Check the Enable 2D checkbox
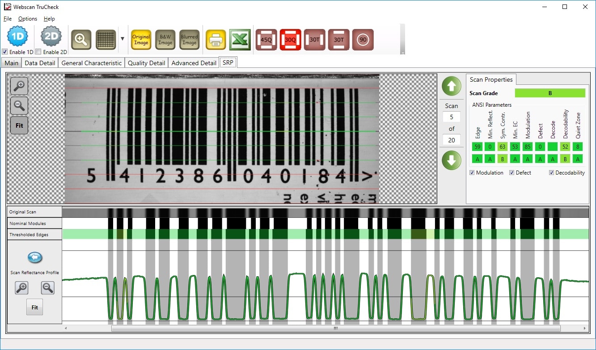Viewport: 596px width, 350px height. pyautogui.click(x=38, y=52)
